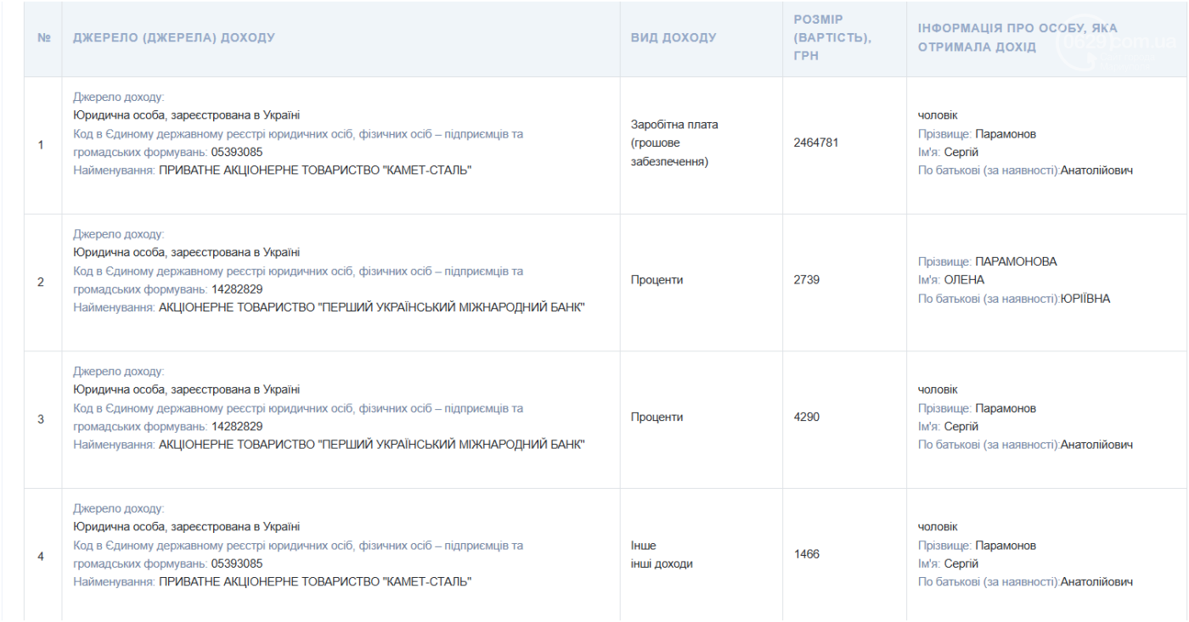Click КАМЕТ-СТАЛЬ company name in row 1
Viewport: 1189px width, 622px height.
(x=315, y=171)
